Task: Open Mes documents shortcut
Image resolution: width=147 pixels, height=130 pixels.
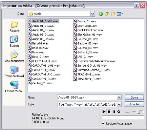Action: (x=14, y=56)
